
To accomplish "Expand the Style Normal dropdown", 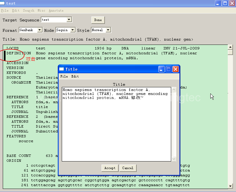I will [108, 30].
